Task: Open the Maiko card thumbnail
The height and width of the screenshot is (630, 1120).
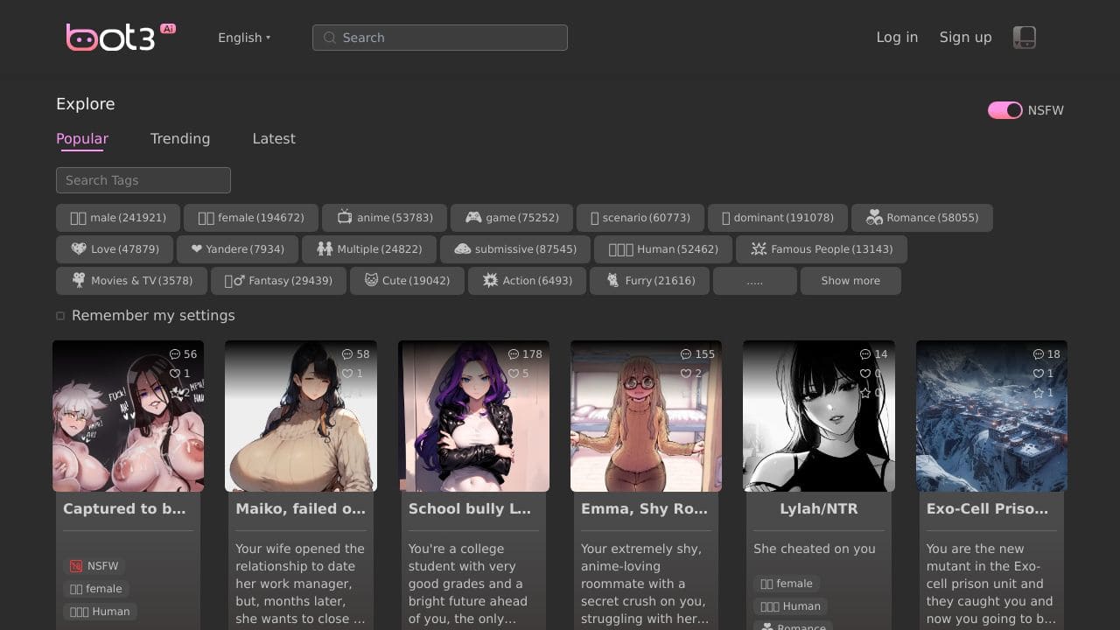Action: [301, 416]
